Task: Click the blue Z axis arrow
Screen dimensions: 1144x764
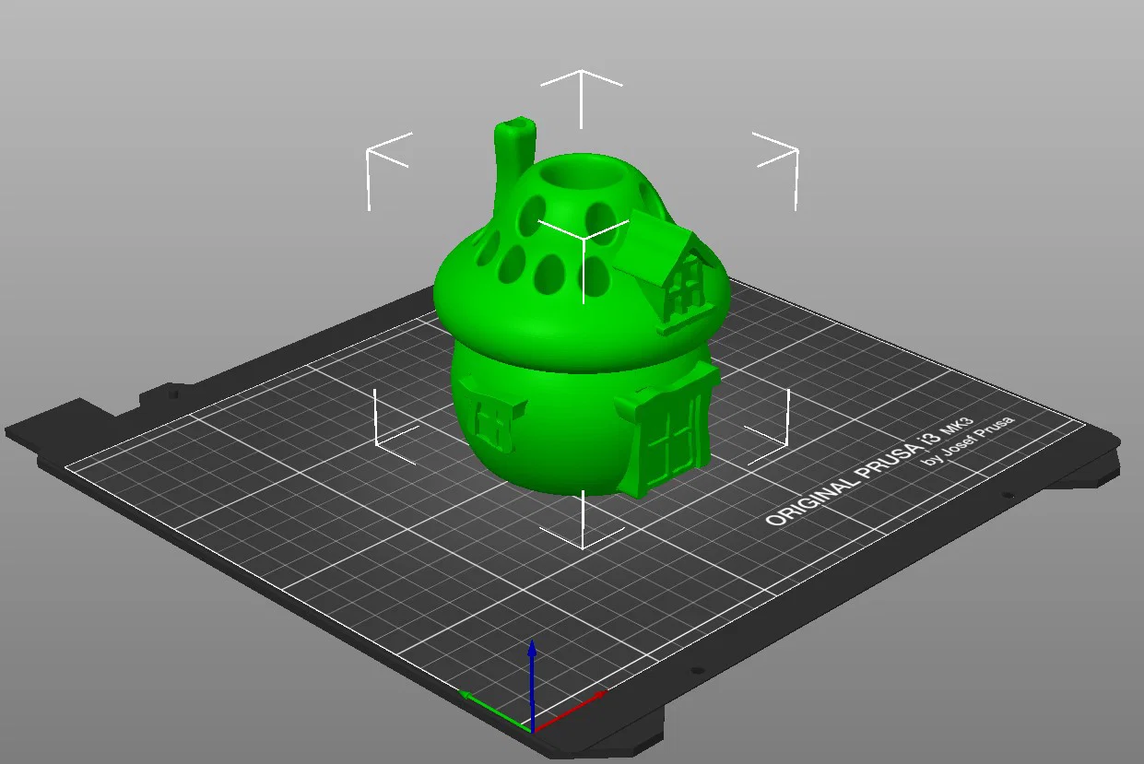Action: pos(532,684)
